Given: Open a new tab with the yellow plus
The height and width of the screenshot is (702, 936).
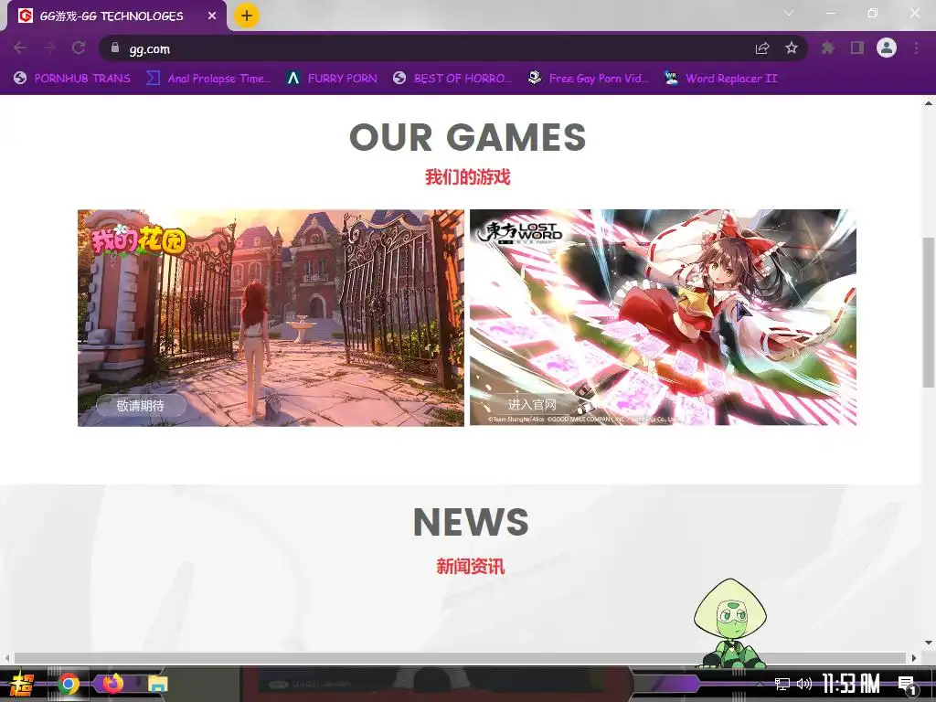Looking at the screenshot, I should (247, 16).
